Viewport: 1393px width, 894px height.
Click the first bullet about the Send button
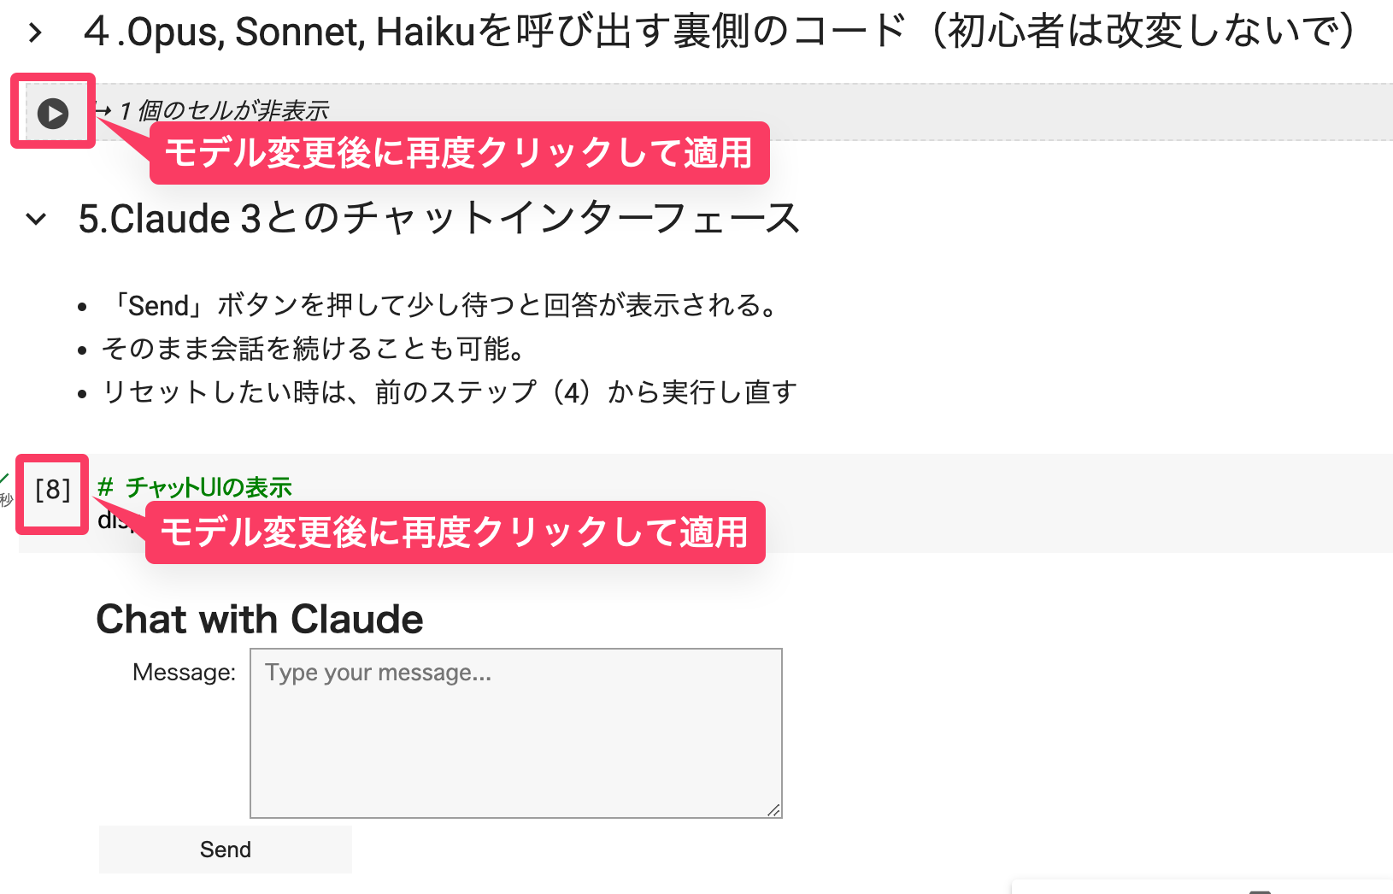444,305
